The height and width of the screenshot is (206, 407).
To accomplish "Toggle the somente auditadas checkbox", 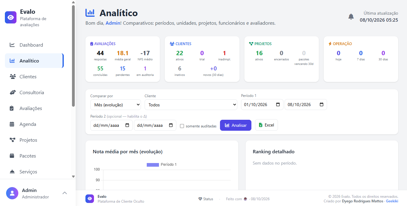I will click(x=182, y=126).
